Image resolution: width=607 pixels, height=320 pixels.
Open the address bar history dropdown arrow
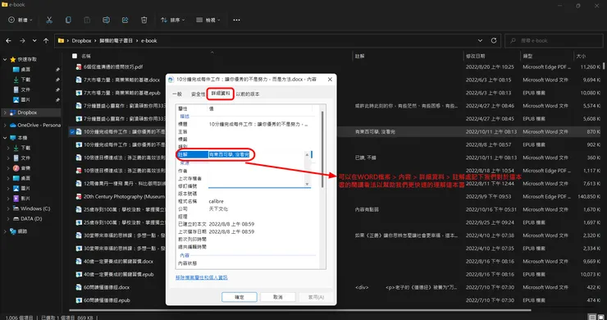click(480, 40)
